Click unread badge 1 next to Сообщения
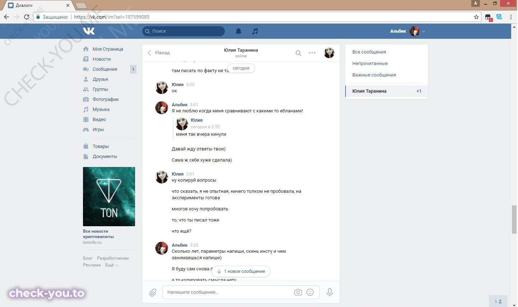 pyautogui.click(x=133, y=69)
